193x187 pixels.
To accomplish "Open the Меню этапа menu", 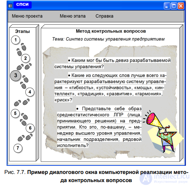I will click(x=73, y=16).
